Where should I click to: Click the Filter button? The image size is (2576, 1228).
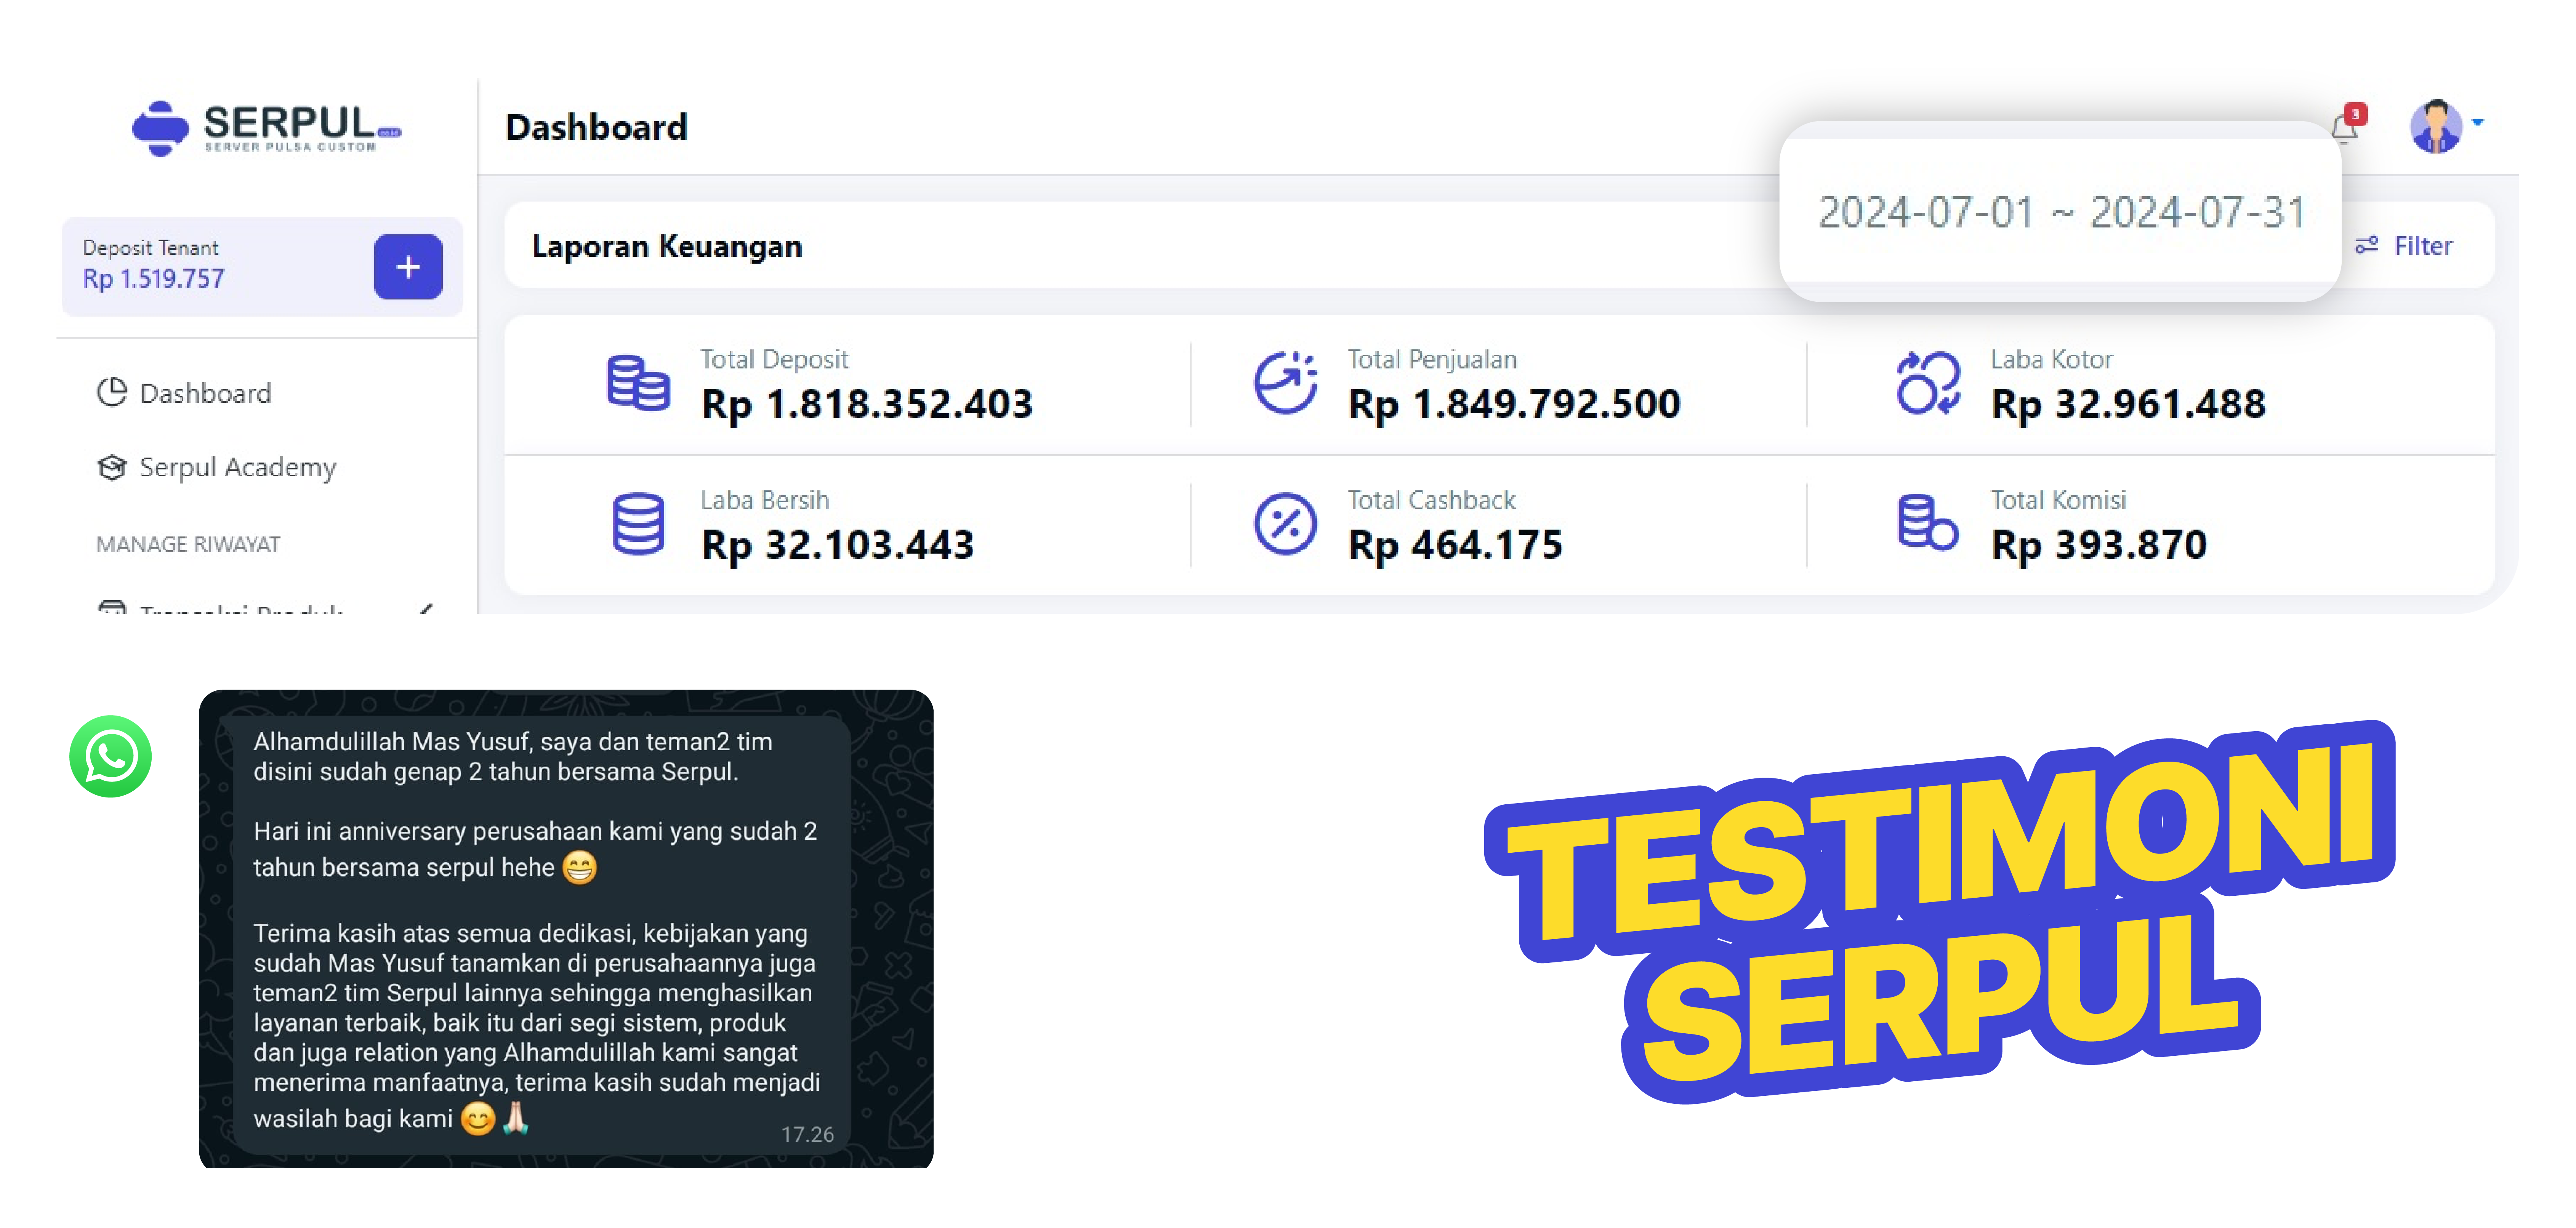[x=2404, y=246]
